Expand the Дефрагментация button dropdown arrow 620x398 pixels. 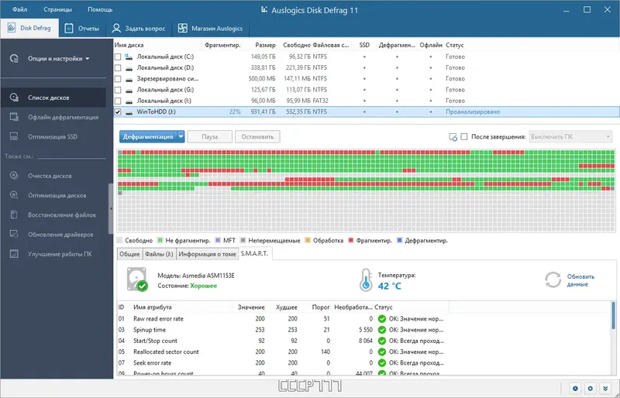(x=181, y=137)
